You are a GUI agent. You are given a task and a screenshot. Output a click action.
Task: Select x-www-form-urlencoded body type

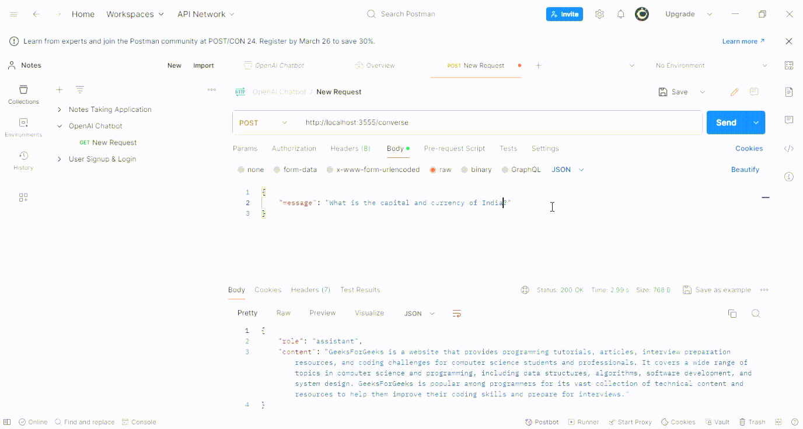click(373, 170)
